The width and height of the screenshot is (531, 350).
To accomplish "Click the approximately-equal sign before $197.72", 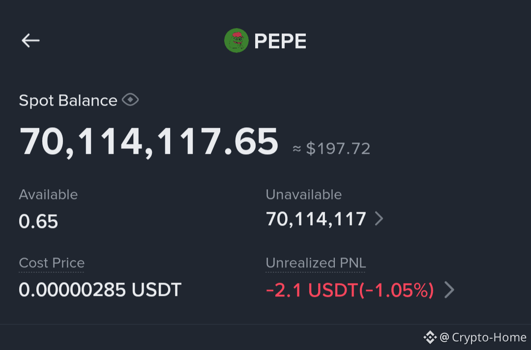I will coord(296,148).
